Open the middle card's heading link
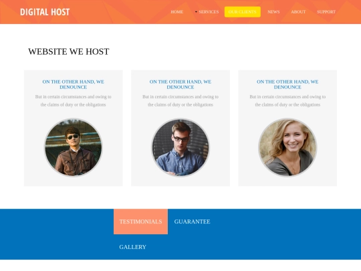Screen dimensions: 361x271 tap(180, 84)
